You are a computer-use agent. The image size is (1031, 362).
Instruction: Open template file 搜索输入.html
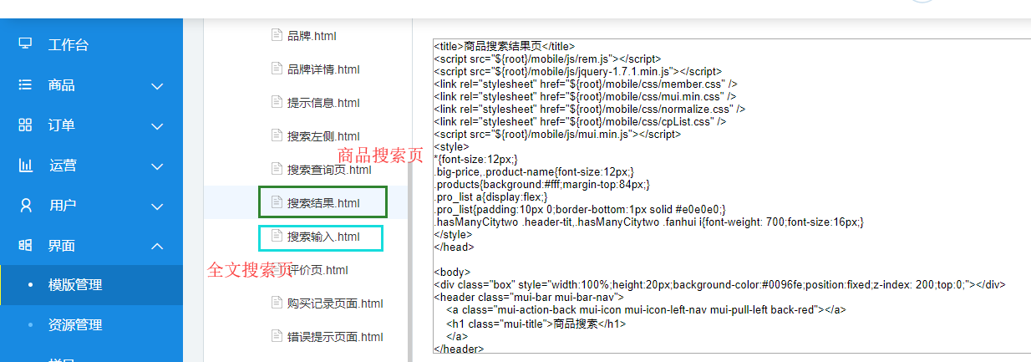coord(323,236)
